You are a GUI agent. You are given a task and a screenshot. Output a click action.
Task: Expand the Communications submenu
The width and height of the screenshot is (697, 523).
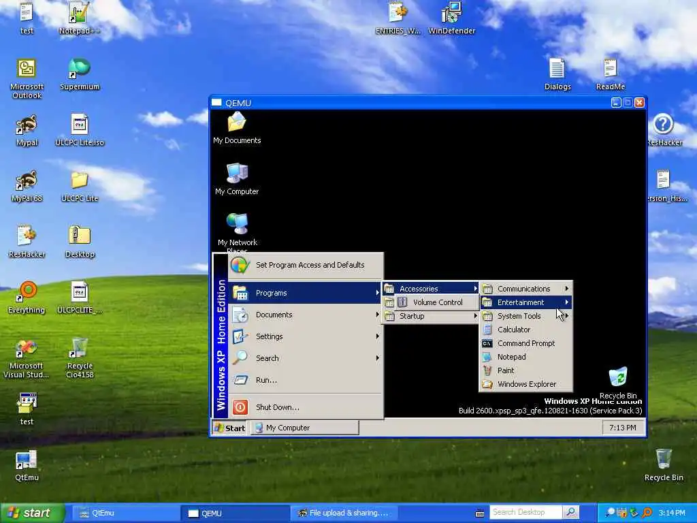point(526,289)
